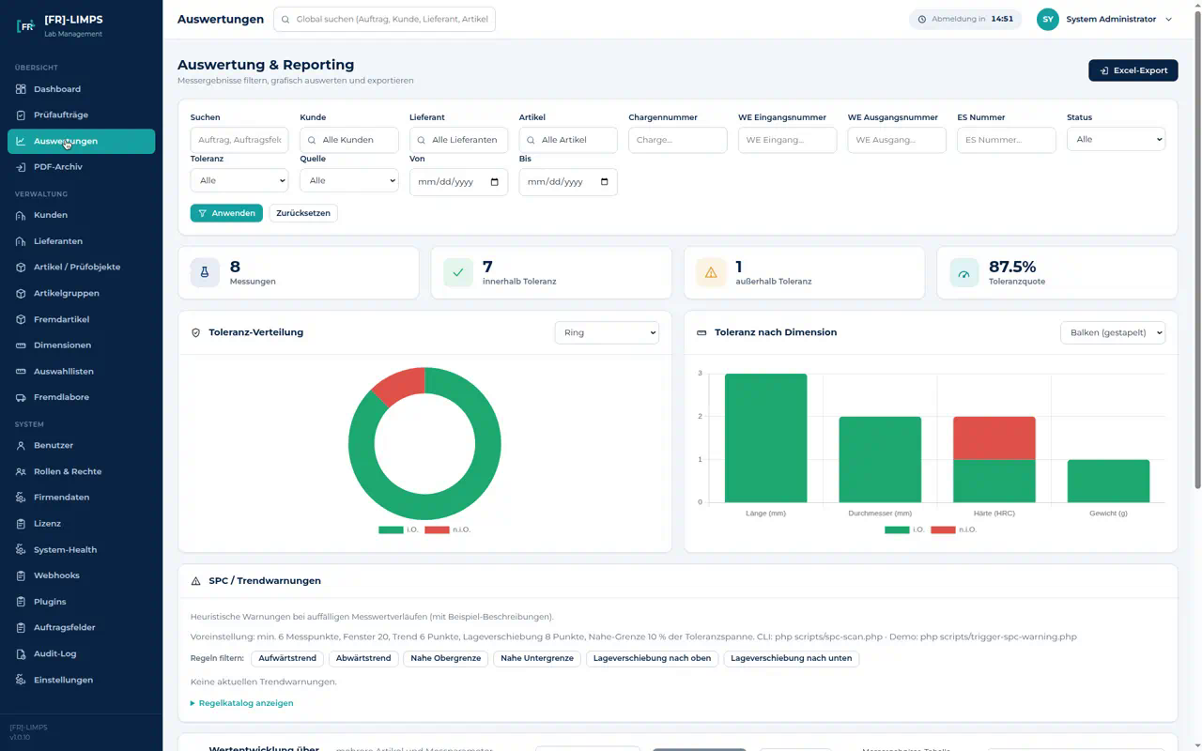Click the Zurücksetzen button

303,213
